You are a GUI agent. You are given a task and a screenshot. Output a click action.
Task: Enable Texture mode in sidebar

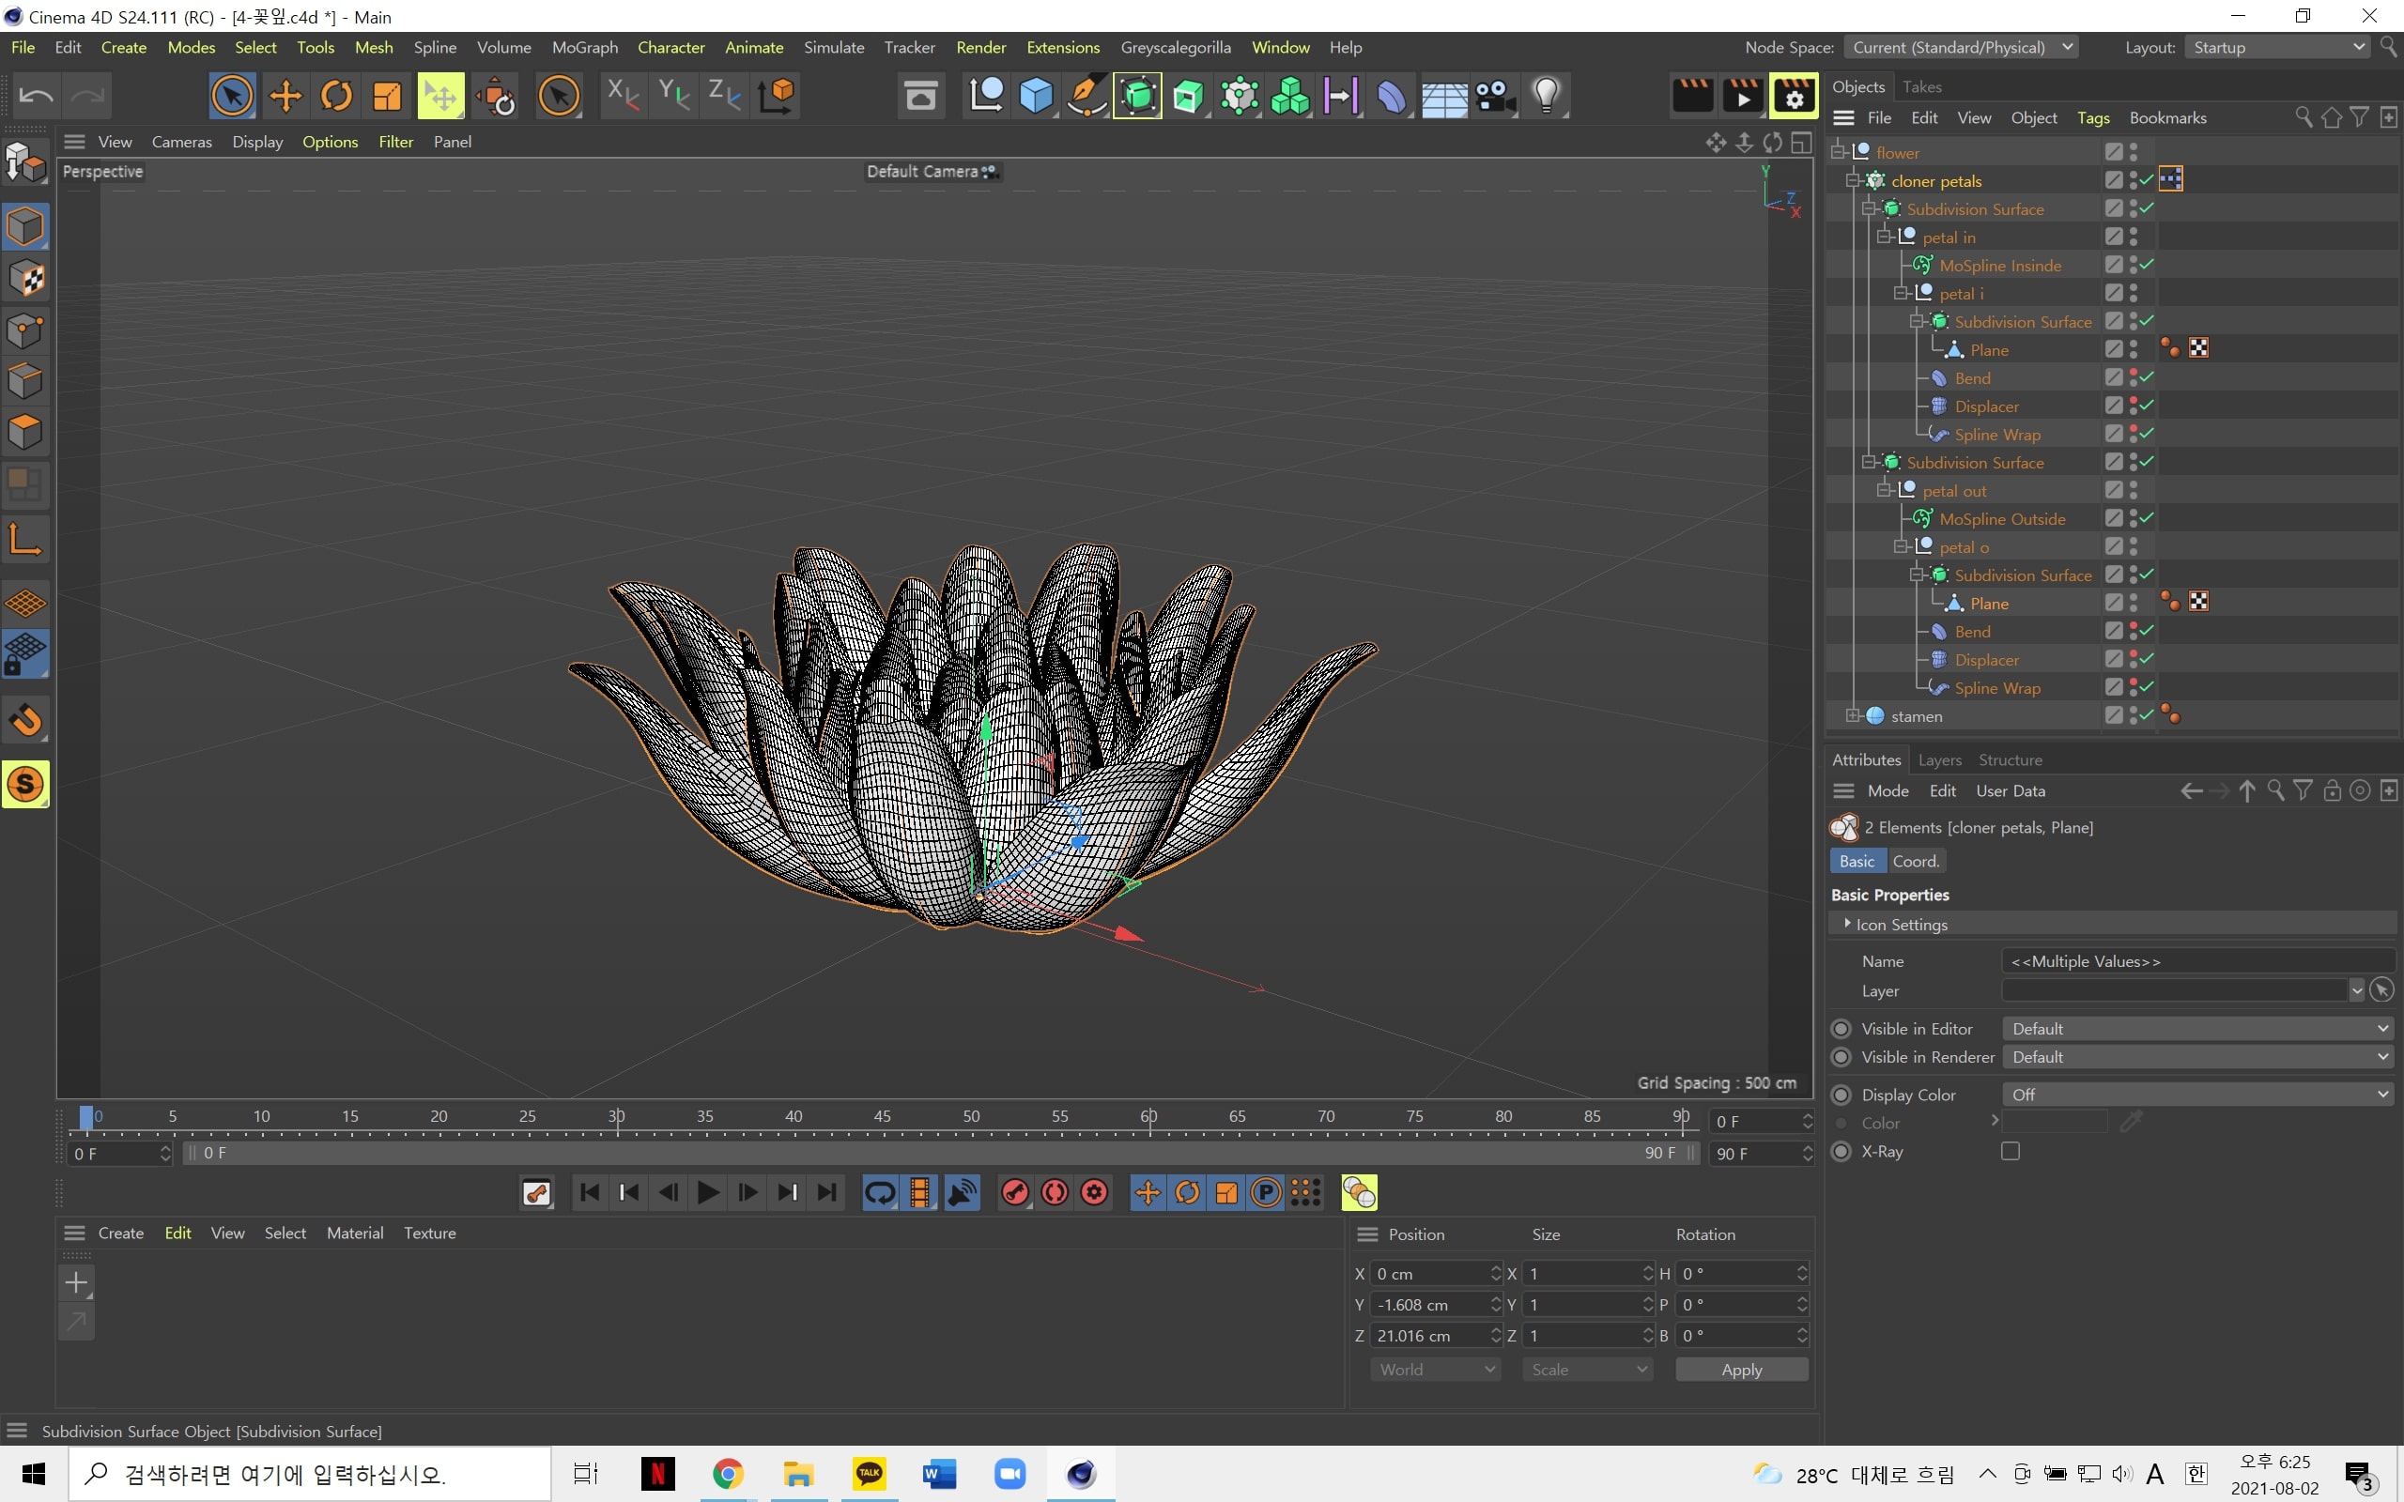point(26,279)
